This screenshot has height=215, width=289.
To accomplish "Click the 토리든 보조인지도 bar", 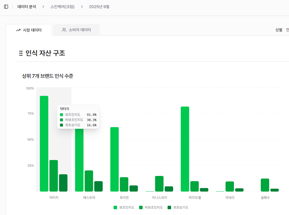I will [114, 159].
